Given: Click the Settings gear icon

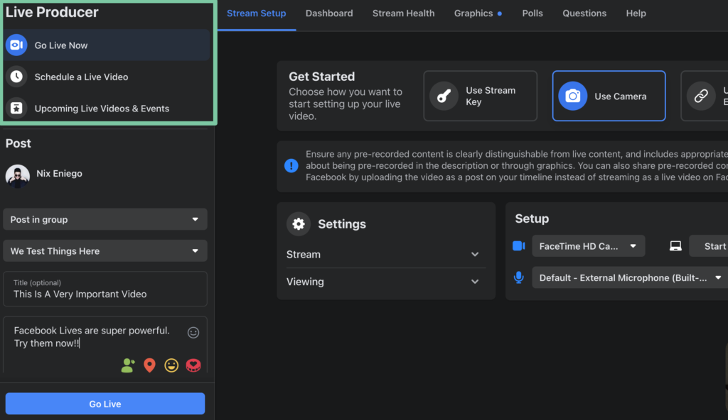Looking at the screenshot, I should [299, 224].
